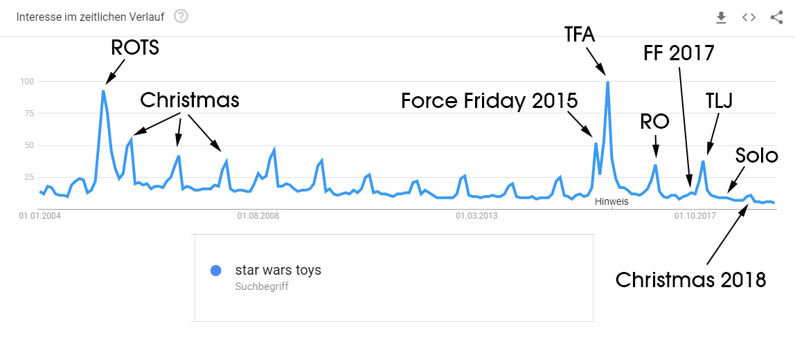Click the 'Christmas 2018' annotation text
Screen dimensions: 795x346
pyautogui.click(x=690, y=280)
